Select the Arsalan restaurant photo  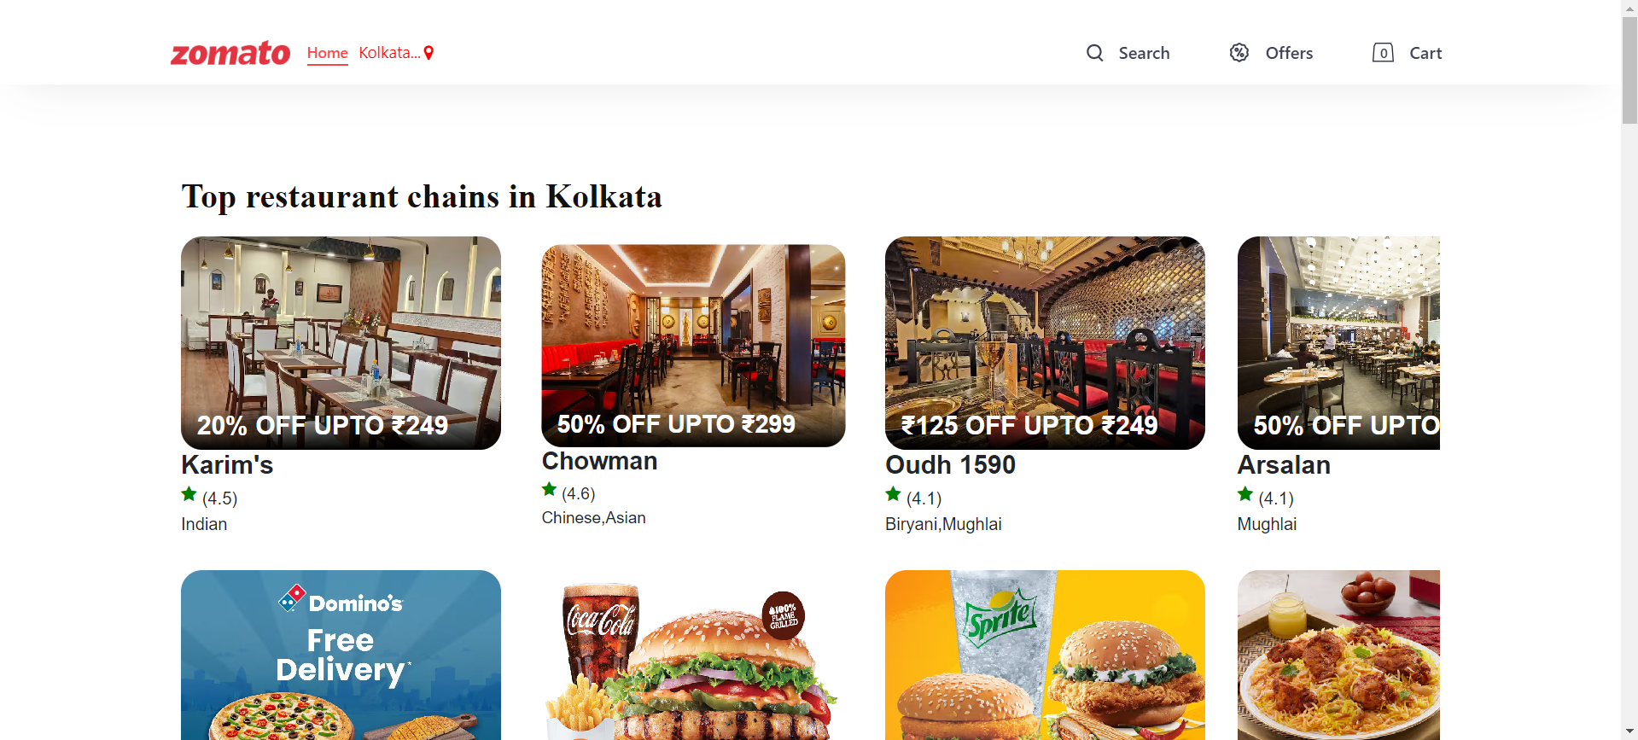[1338, 343]
